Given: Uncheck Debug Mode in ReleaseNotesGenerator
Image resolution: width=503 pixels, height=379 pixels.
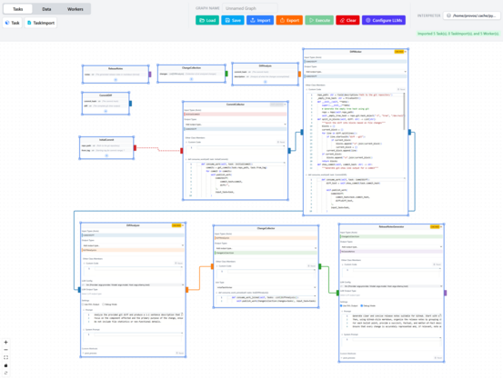Looking at the screenshot, I should [362, 305].
